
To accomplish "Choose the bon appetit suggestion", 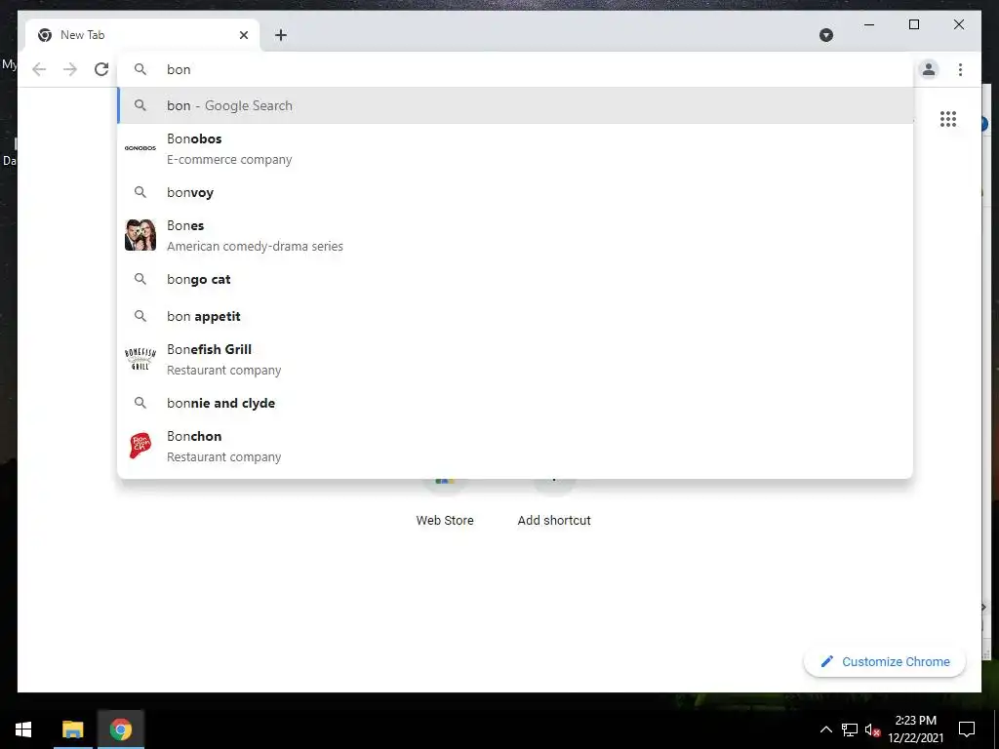I will pos(515,316).
